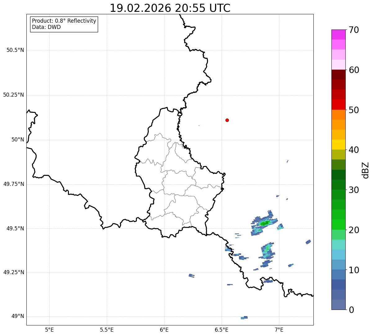Image resolution: width=373 pixels, height=336 pixels.
Task: Select the bright green 20 dBZ swatch
Action: tap(338, 225)
